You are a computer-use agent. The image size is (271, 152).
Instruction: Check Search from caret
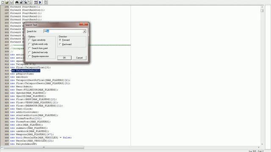click(30, 48)
